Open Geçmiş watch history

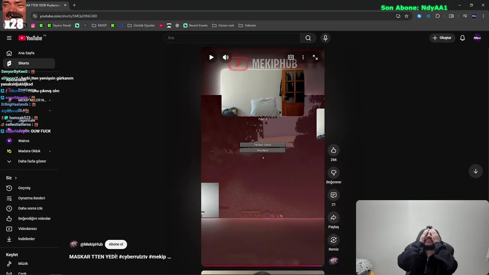[29, 188]
